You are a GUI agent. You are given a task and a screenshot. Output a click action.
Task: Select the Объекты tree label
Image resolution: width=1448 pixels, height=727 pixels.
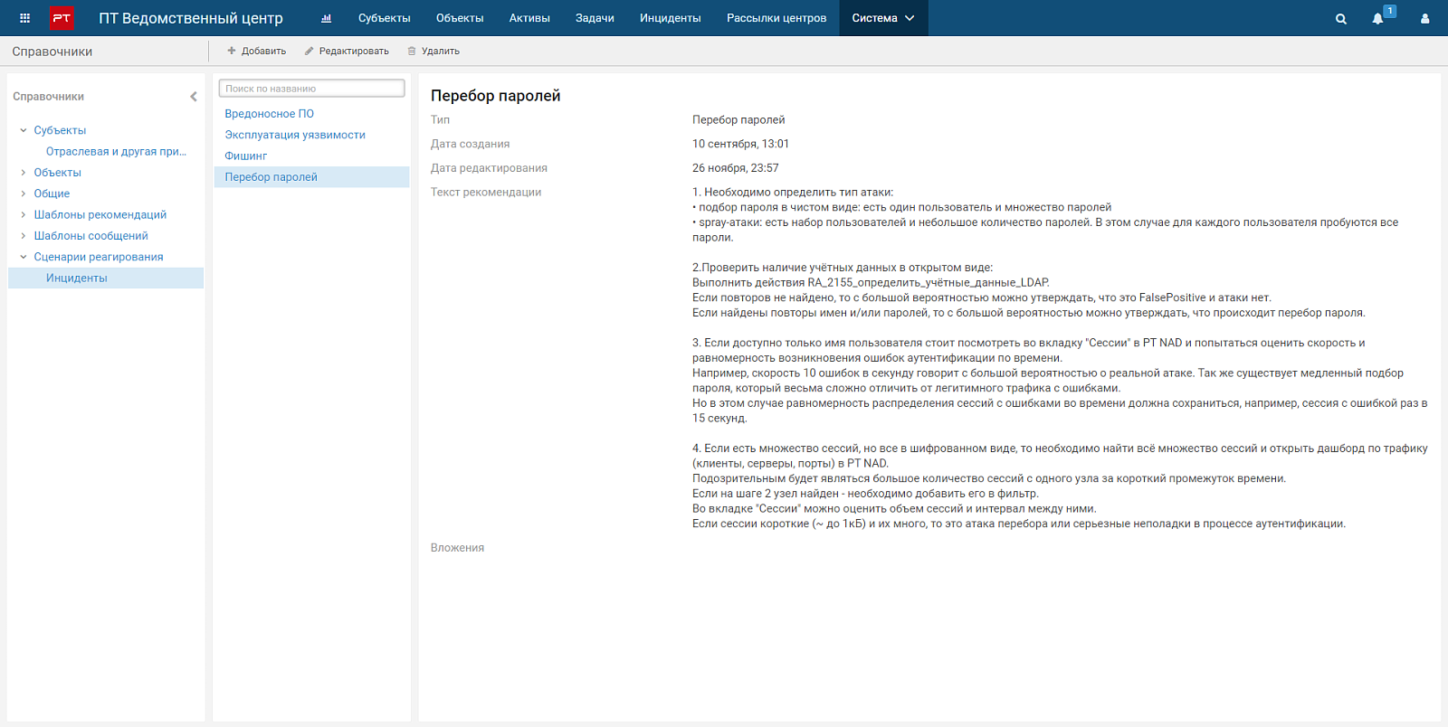(x=58, y=173)
